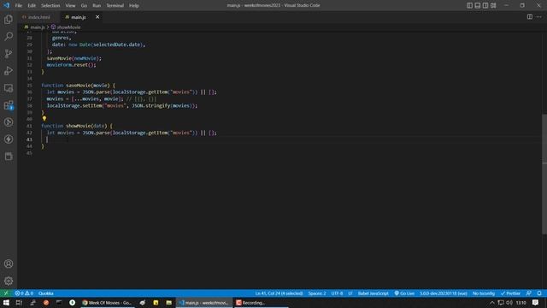Image resolution: width=547 pixels, height=308 pixels.
Task: Change end of line sequence LF
Action: tap(350, 293)
